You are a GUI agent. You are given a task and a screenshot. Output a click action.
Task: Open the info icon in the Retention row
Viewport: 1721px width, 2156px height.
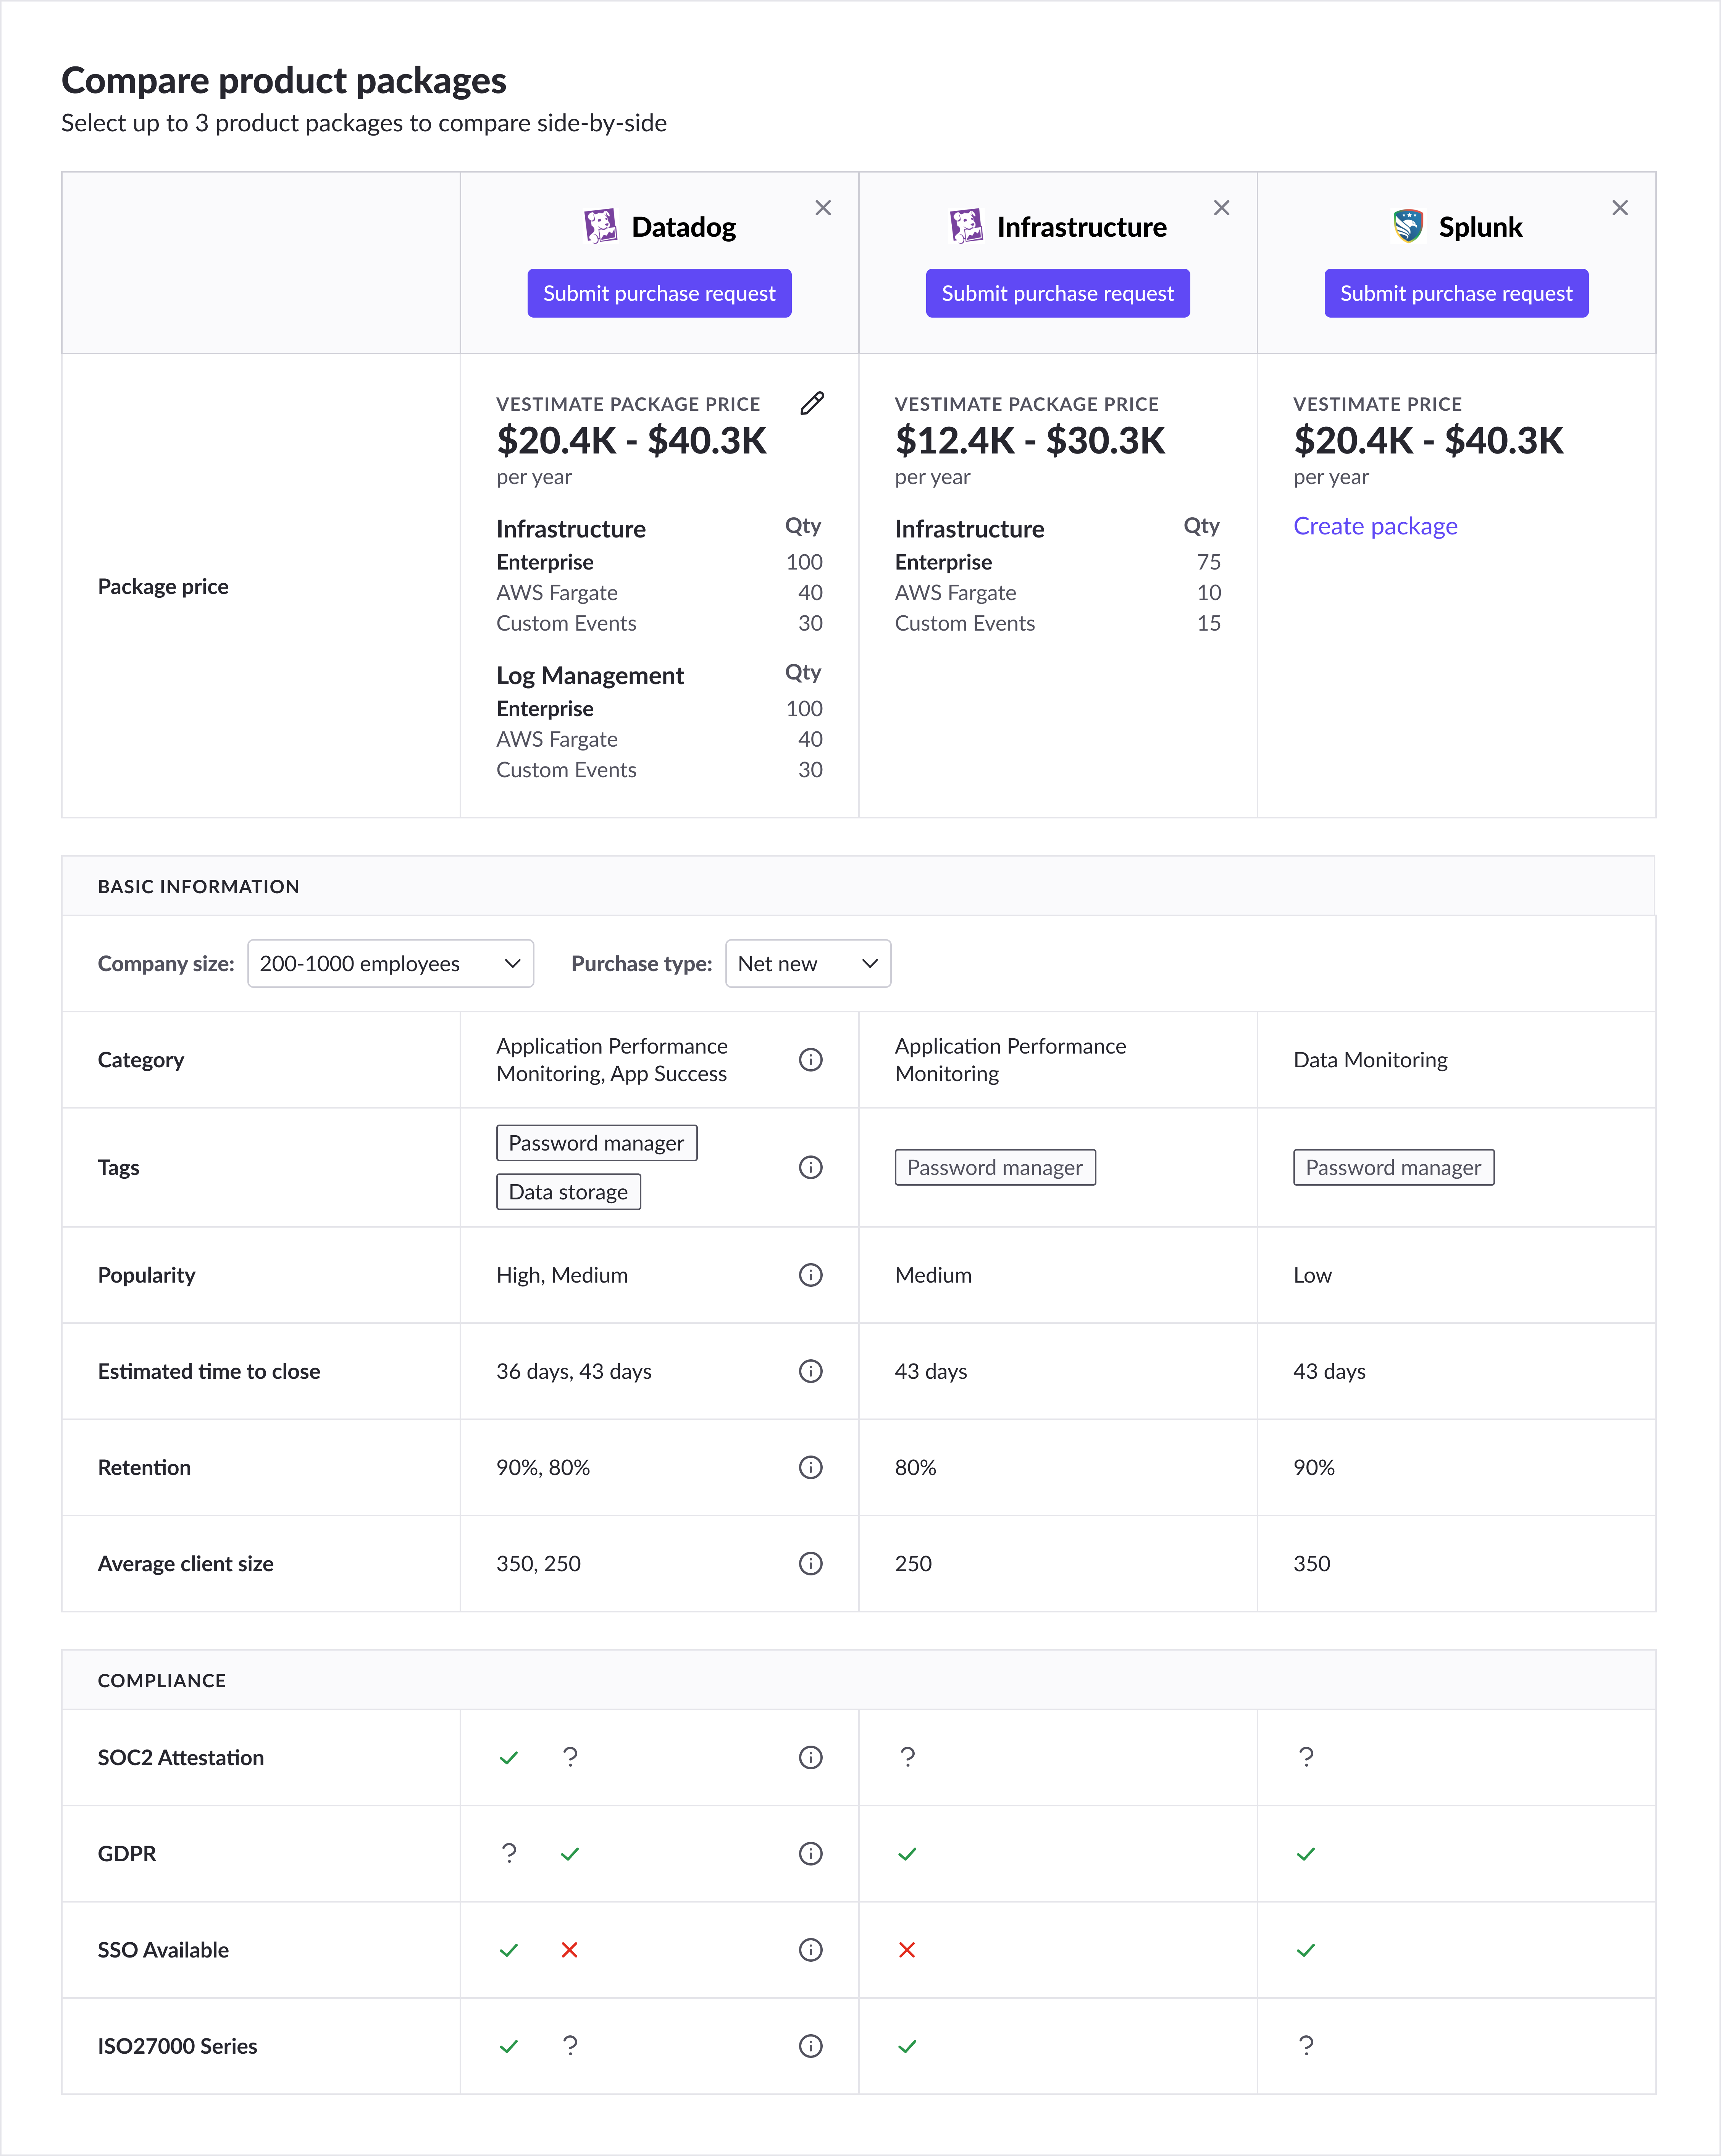tap(811, 1467)
